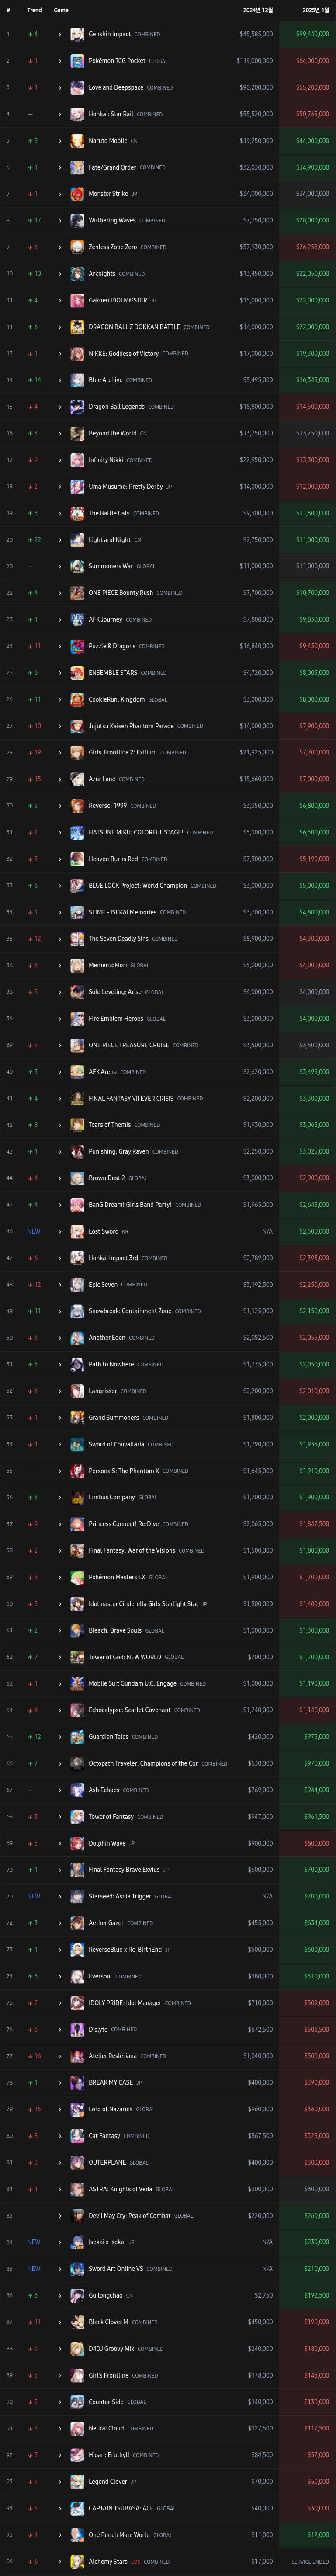
Task: Sort by the Game column header
Action: tap(61, 10)
